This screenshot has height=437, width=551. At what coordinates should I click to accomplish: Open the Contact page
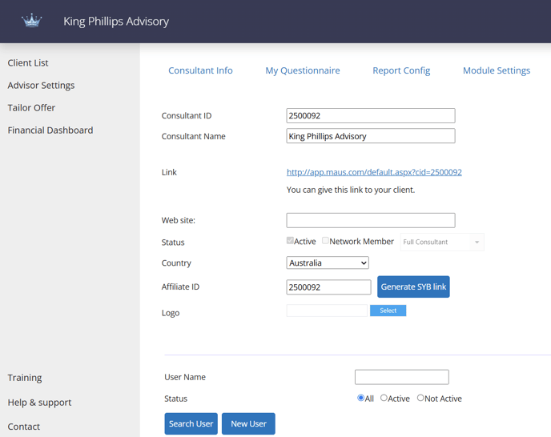click(23, 427)
